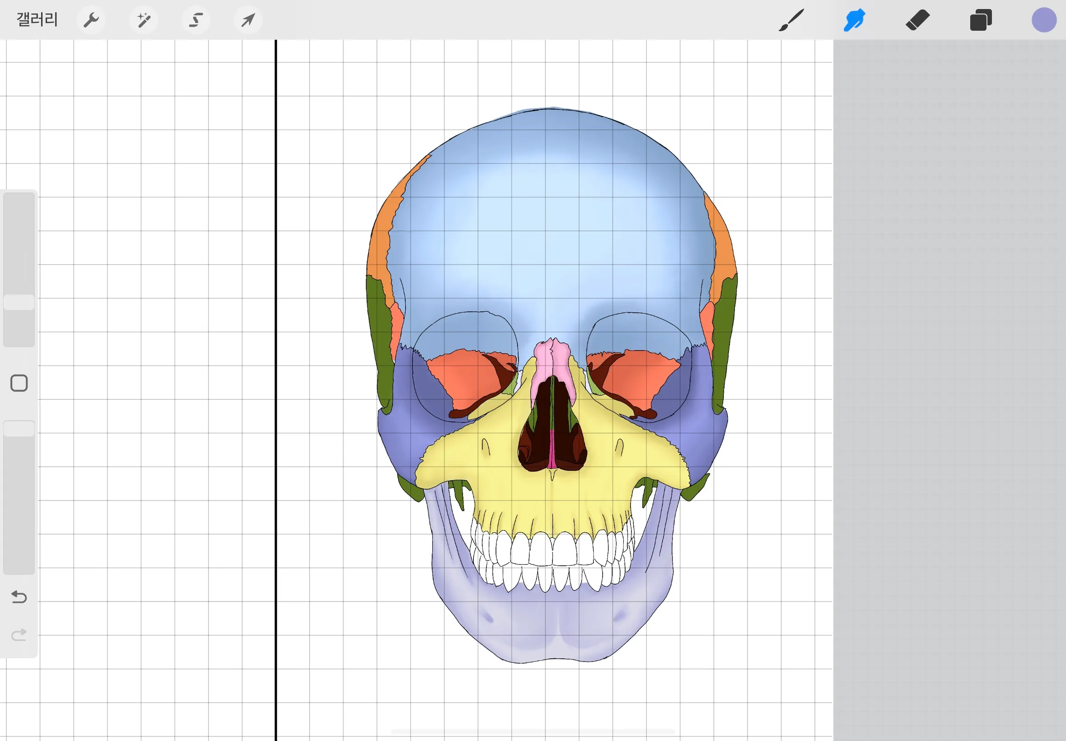Tap the square modify button in sidebar
This screenshot has width=1066, height=741.
[19, 383]
